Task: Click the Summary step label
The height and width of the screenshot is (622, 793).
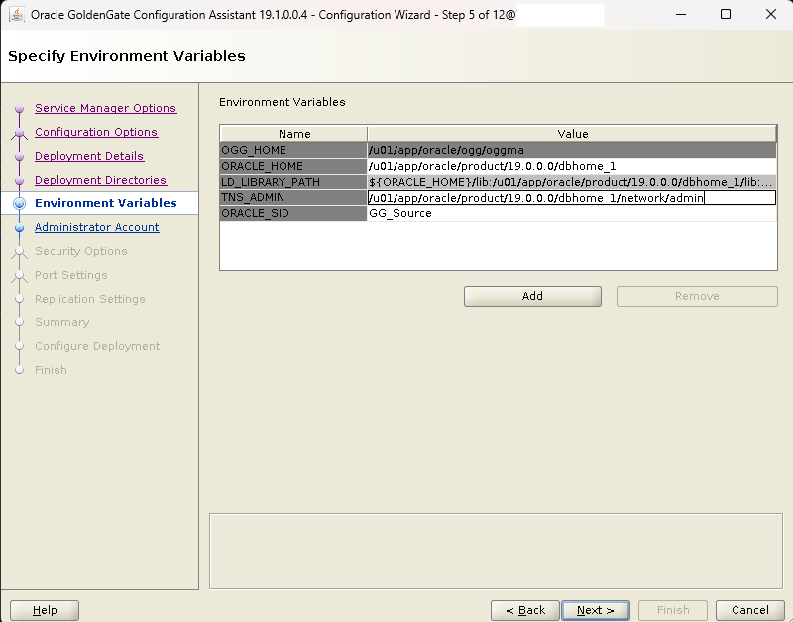Action: click(62, 322)
